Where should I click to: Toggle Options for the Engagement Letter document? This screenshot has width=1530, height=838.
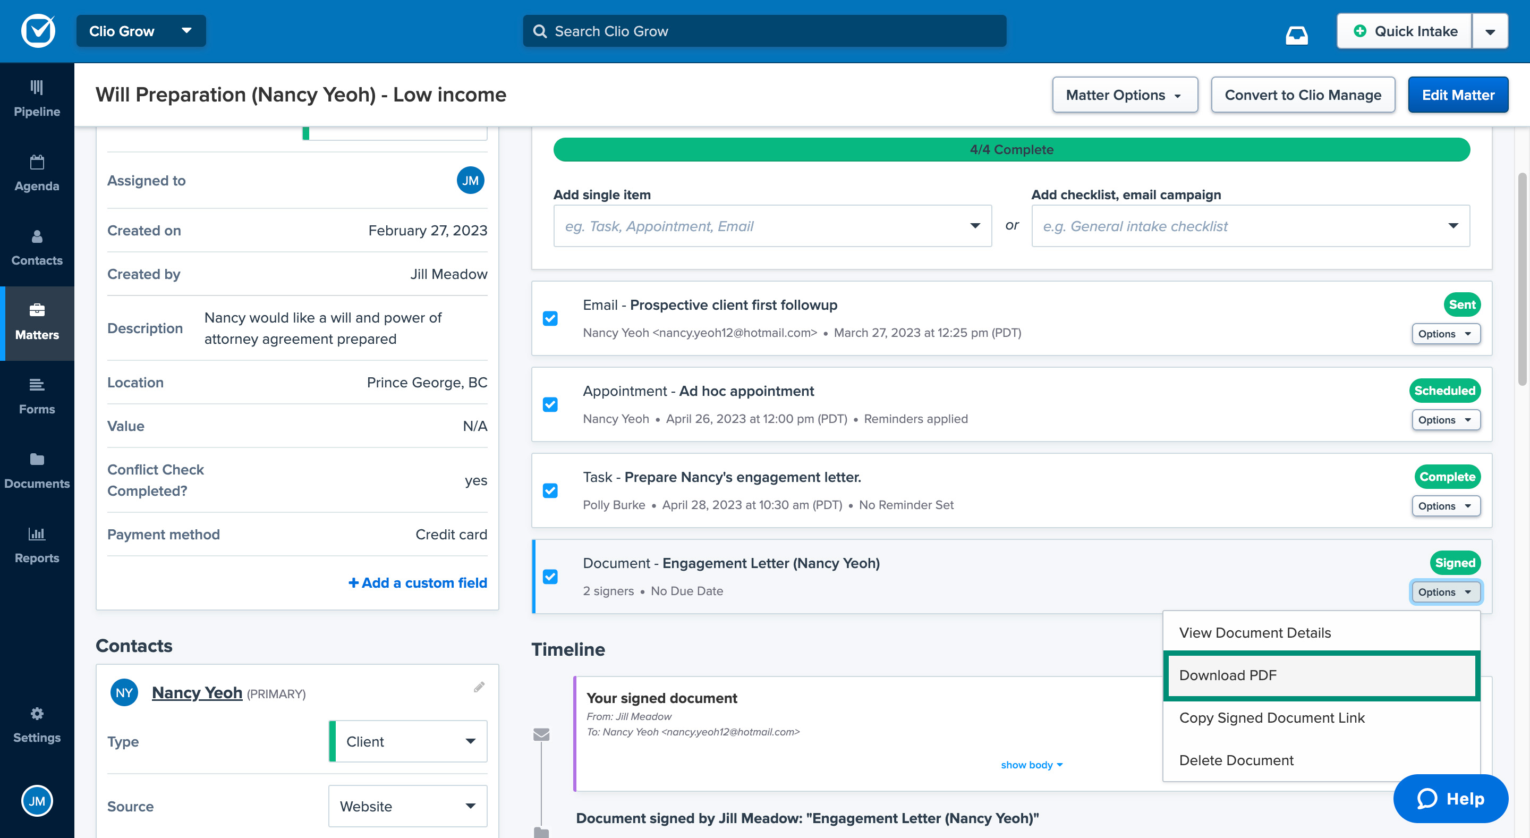(x=1445, y=592)
